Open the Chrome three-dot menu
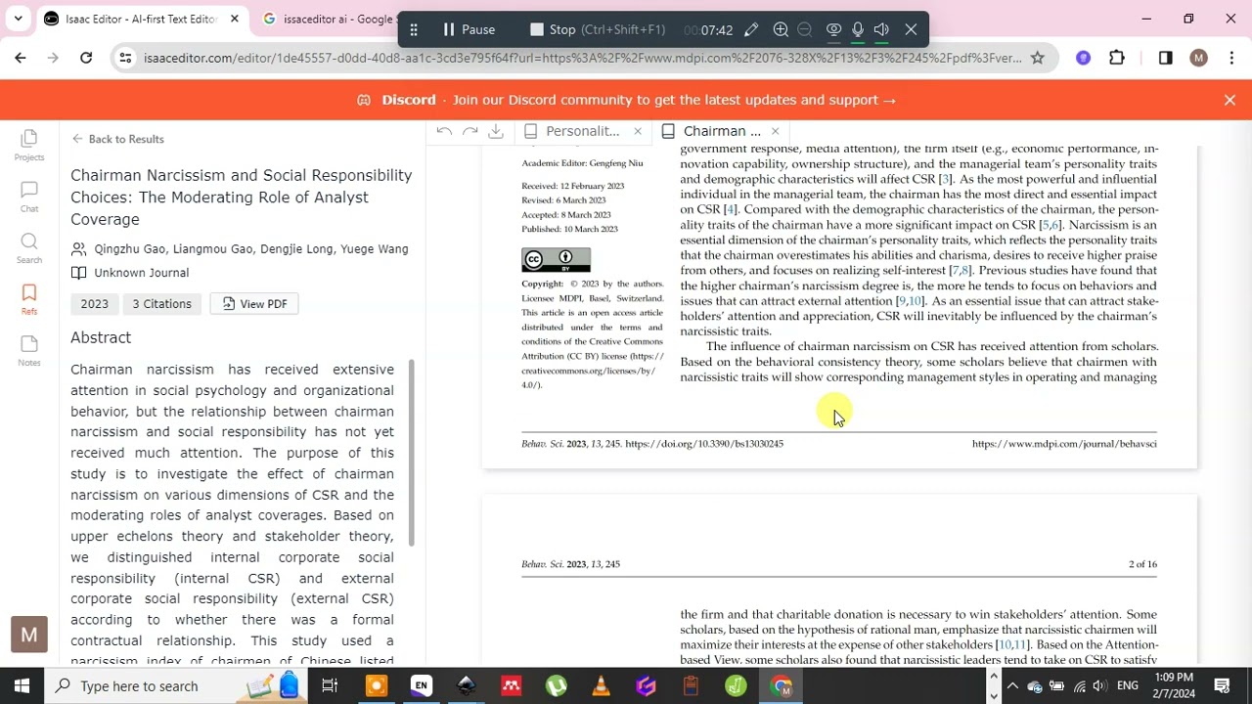The width and height of the screenshot is (1252, 704). click(x=1230, y=58)
